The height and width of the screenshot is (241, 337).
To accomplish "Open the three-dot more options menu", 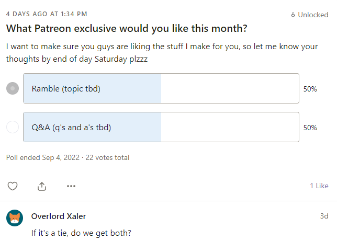I will click(x=71, y=186).
